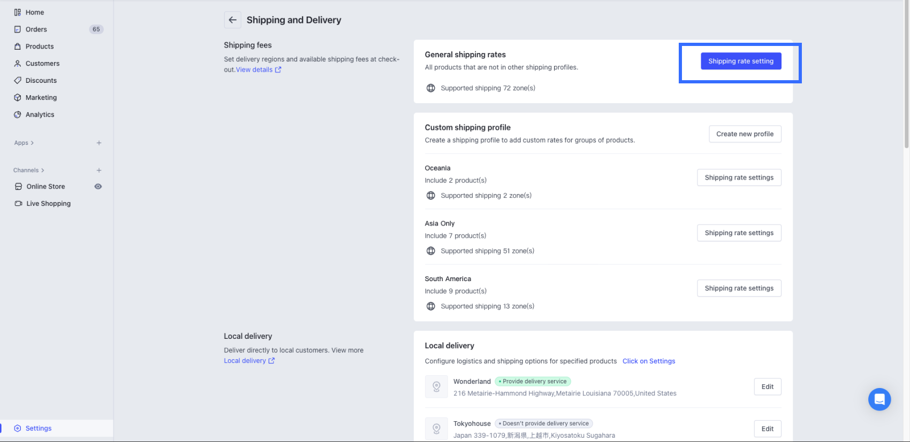Add a new app with plus icon
This screenshot has height=442, width=910.
[99, 143]
